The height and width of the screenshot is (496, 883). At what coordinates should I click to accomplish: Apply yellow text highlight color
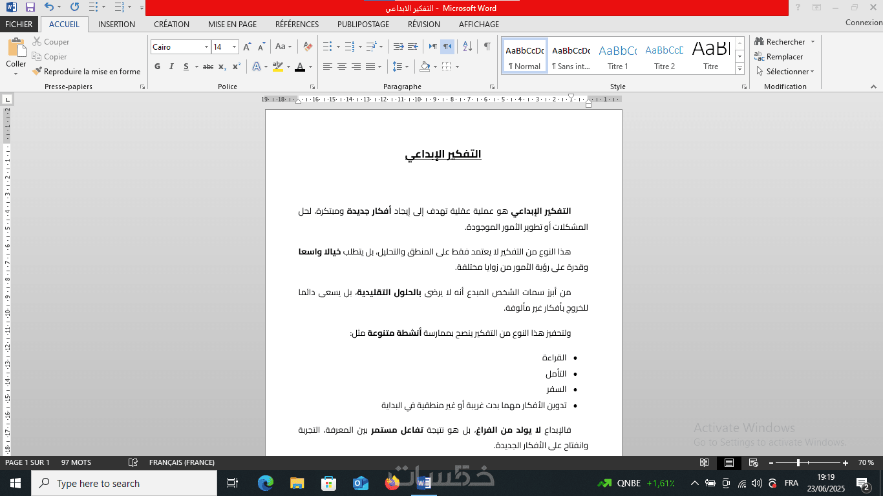coord(277,67)
